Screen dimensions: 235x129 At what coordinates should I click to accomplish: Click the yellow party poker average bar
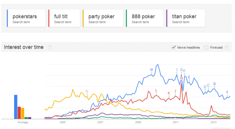tap(22, 114)
